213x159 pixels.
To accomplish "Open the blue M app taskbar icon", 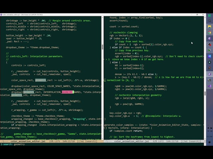I will point(209,56).
